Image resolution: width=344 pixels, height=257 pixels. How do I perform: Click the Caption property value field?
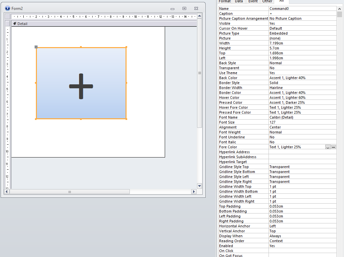coord(302,14)
